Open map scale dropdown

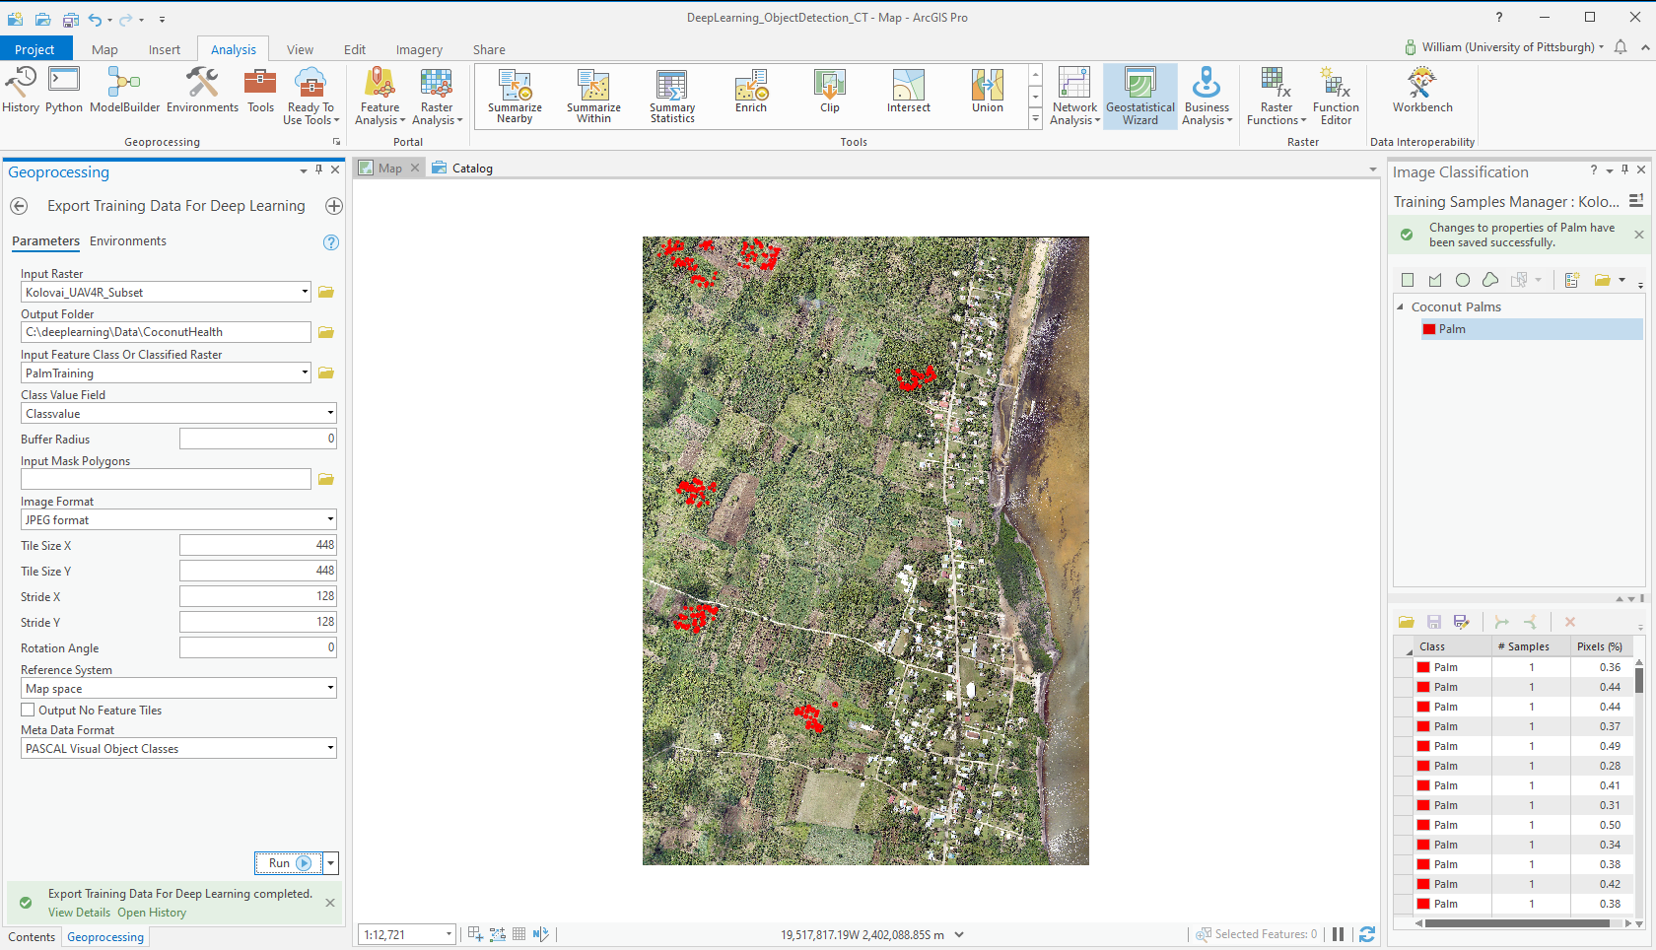pos(448,934)
